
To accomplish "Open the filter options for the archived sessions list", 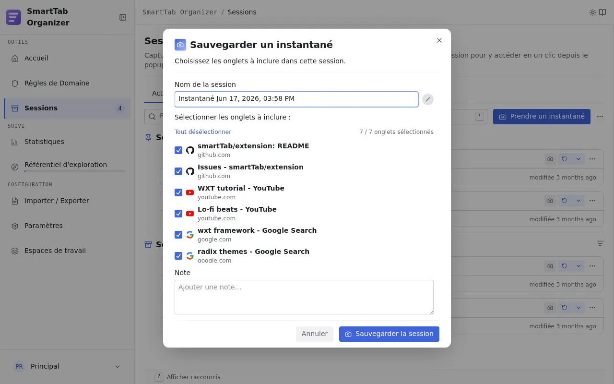I will click(x=600, y=244).
